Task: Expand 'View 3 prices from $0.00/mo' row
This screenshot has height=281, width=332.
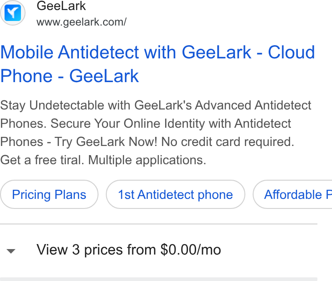Action: pos(159,250)
